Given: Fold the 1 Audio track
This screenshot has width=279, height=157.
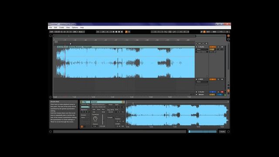Looking at the screenshot, I should click(197, 47).
